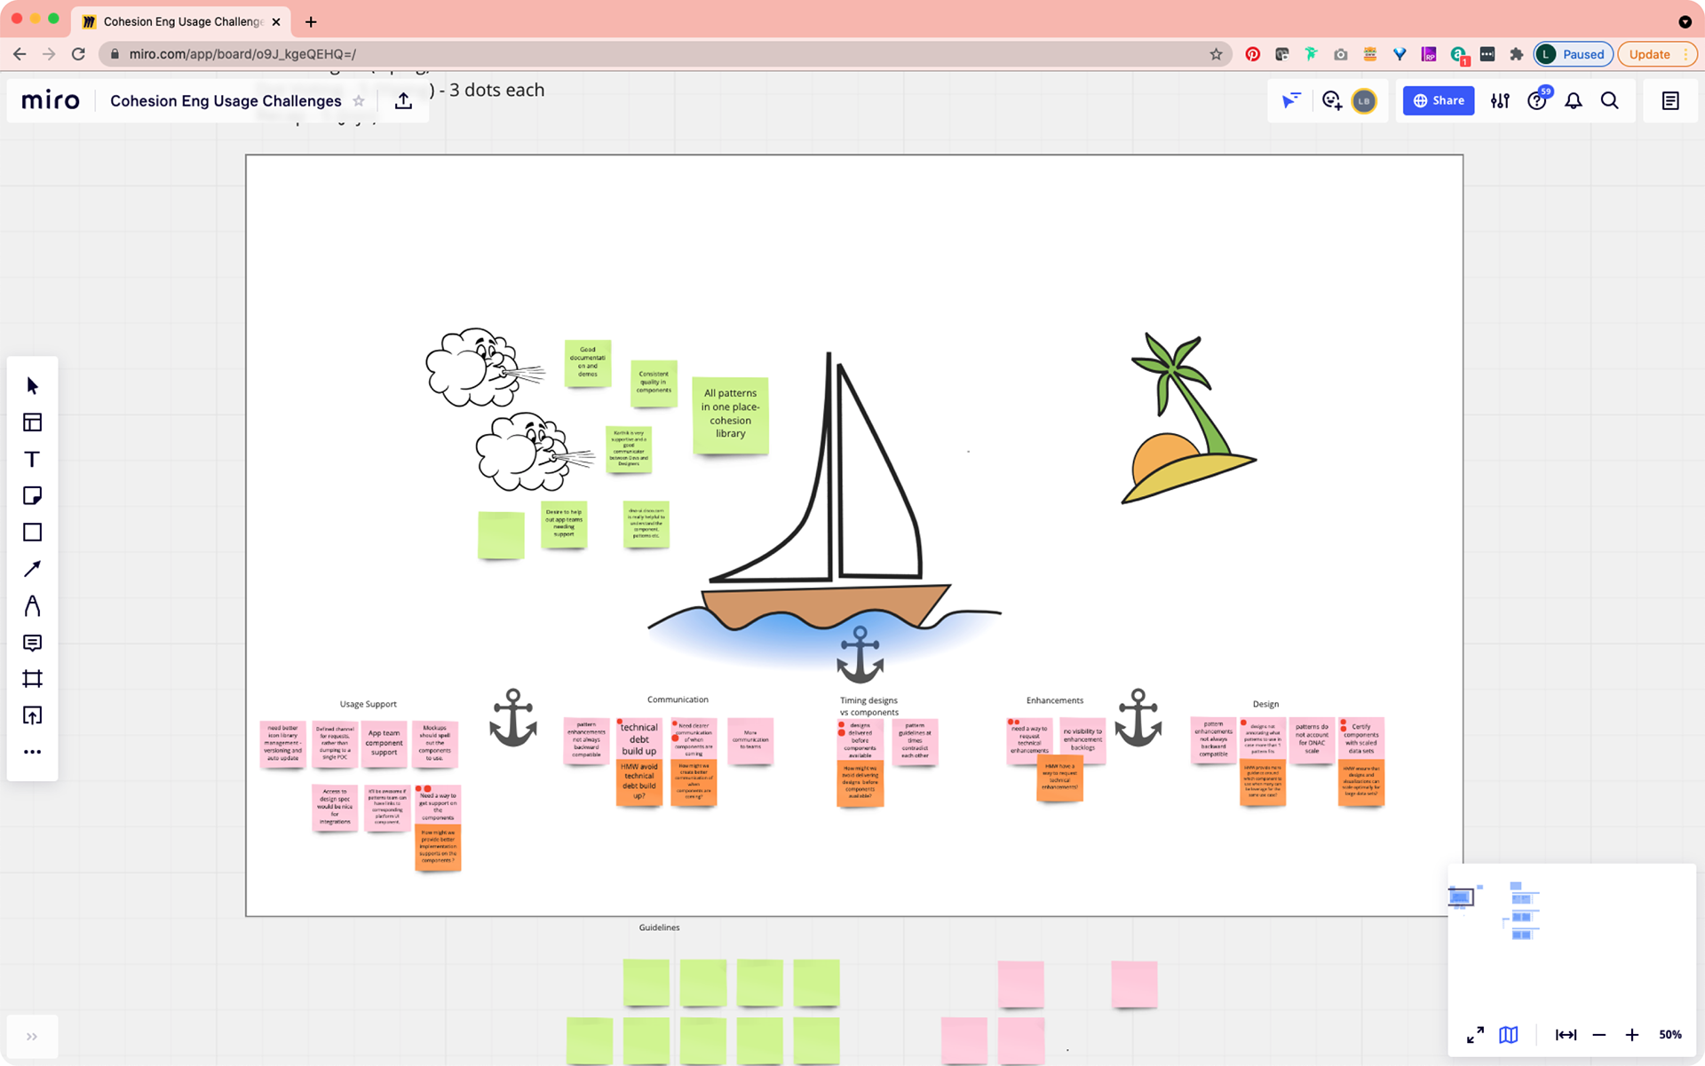This screenshot has width=1705, height=1066.
Task: Click the blue Share button
Action: pos(1439,100)
